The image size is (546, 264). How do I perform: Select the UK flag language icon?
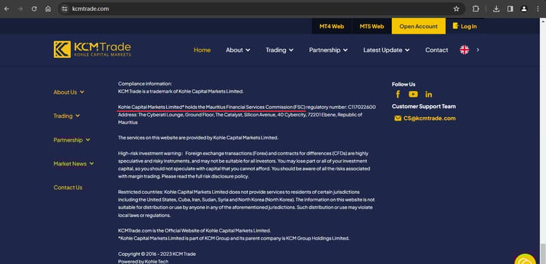click(x=464, y=50)
